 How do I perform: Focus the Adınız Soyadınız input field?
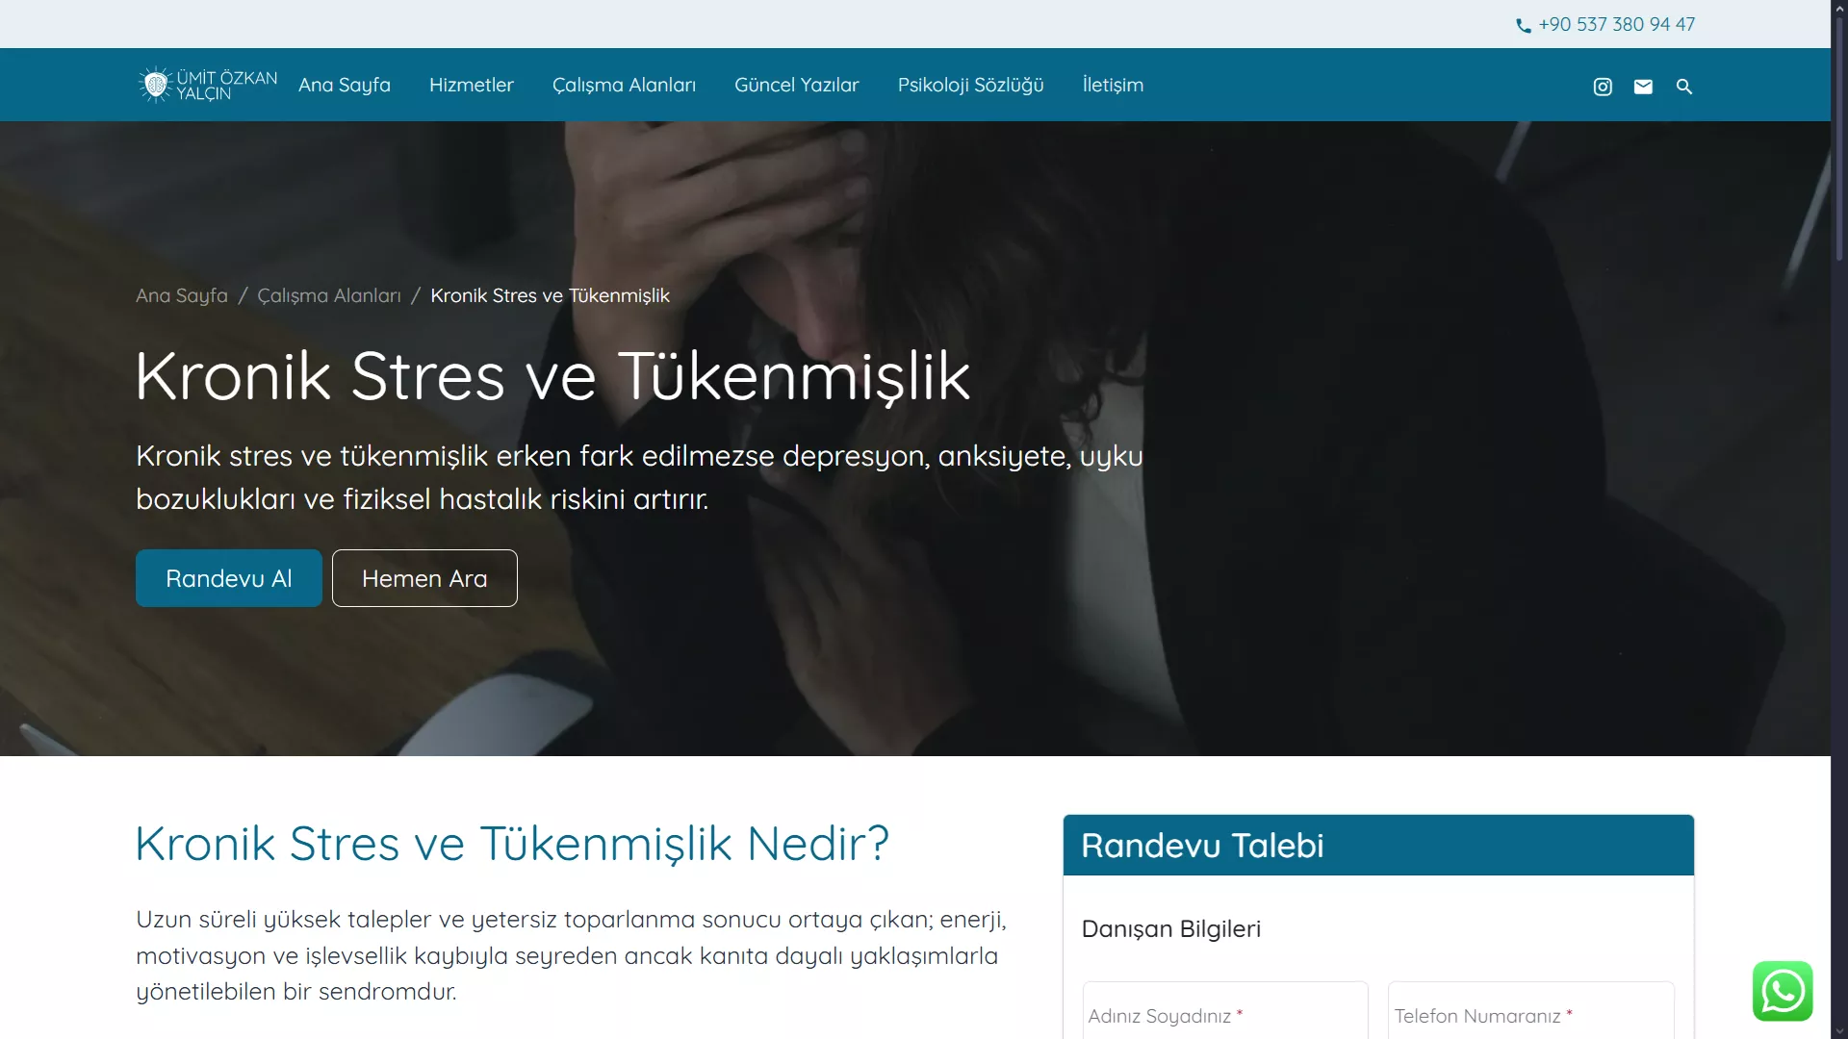coord(1225,1012)
